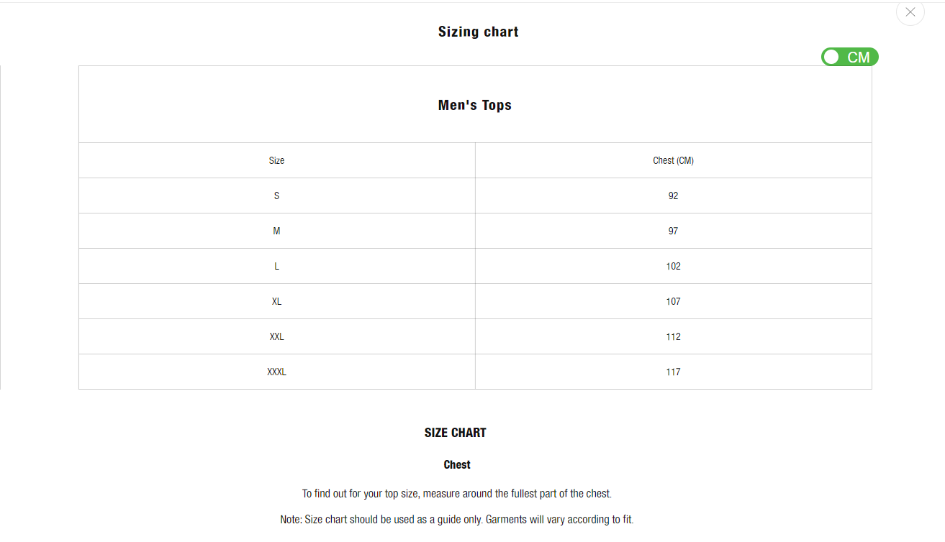Close the sizing chart popup
The width and height of the screenshot is (945, 542).
coord(910,12)
